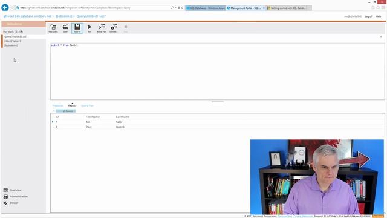Screen dimensions: 387x218
Task: Click the Estimated plan icon
Action: pyautogui.click(x=114, y=28)
